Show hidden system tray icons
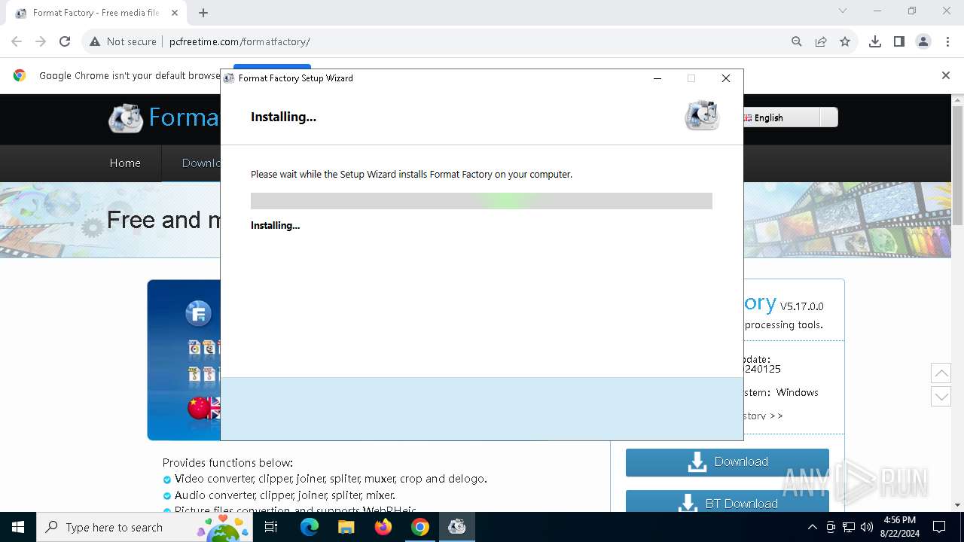Image resolution: width=964 pixels, height=542 pixels. click(x=812, y=527)
